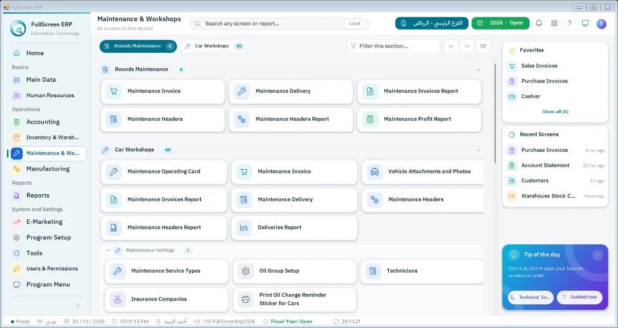
Task: Open Warehouse Stock from Recent Screens
Action: (x=555, y=196)
